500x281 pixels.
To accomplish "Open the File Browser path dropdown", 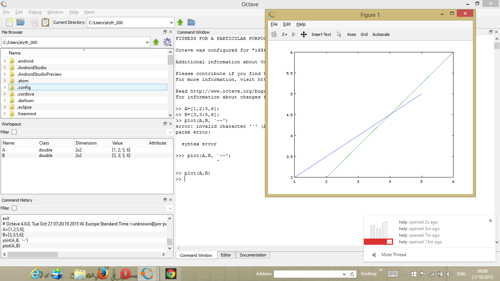I will click(146, 42).
